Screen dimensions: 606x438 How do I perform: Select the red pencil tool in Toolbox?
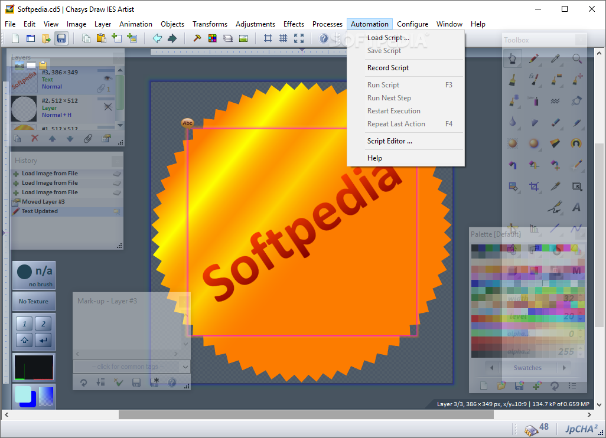click(x=534, y=58)
